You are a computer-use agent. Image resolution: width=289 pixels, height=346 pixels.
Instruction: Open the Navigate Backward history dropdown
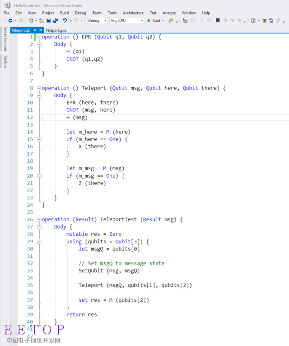pyautogui.click(x=16, y=21)
